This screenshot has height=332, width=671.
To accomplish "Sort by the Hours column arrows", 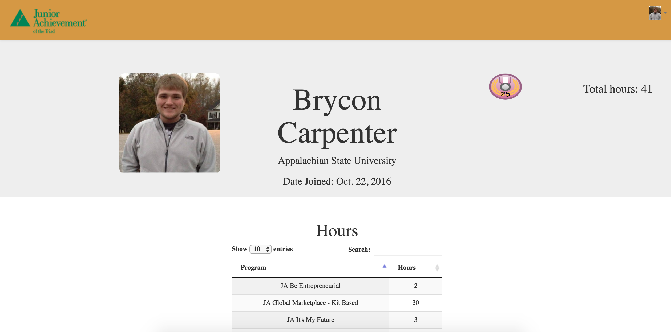I will (x=437, y=268).
